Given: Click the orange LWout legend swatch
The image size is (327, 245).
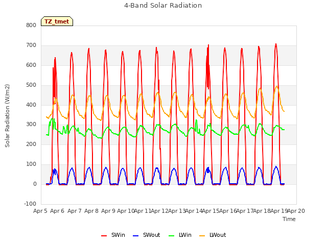Looking at the screenshot, I should (x=202, y=236).
